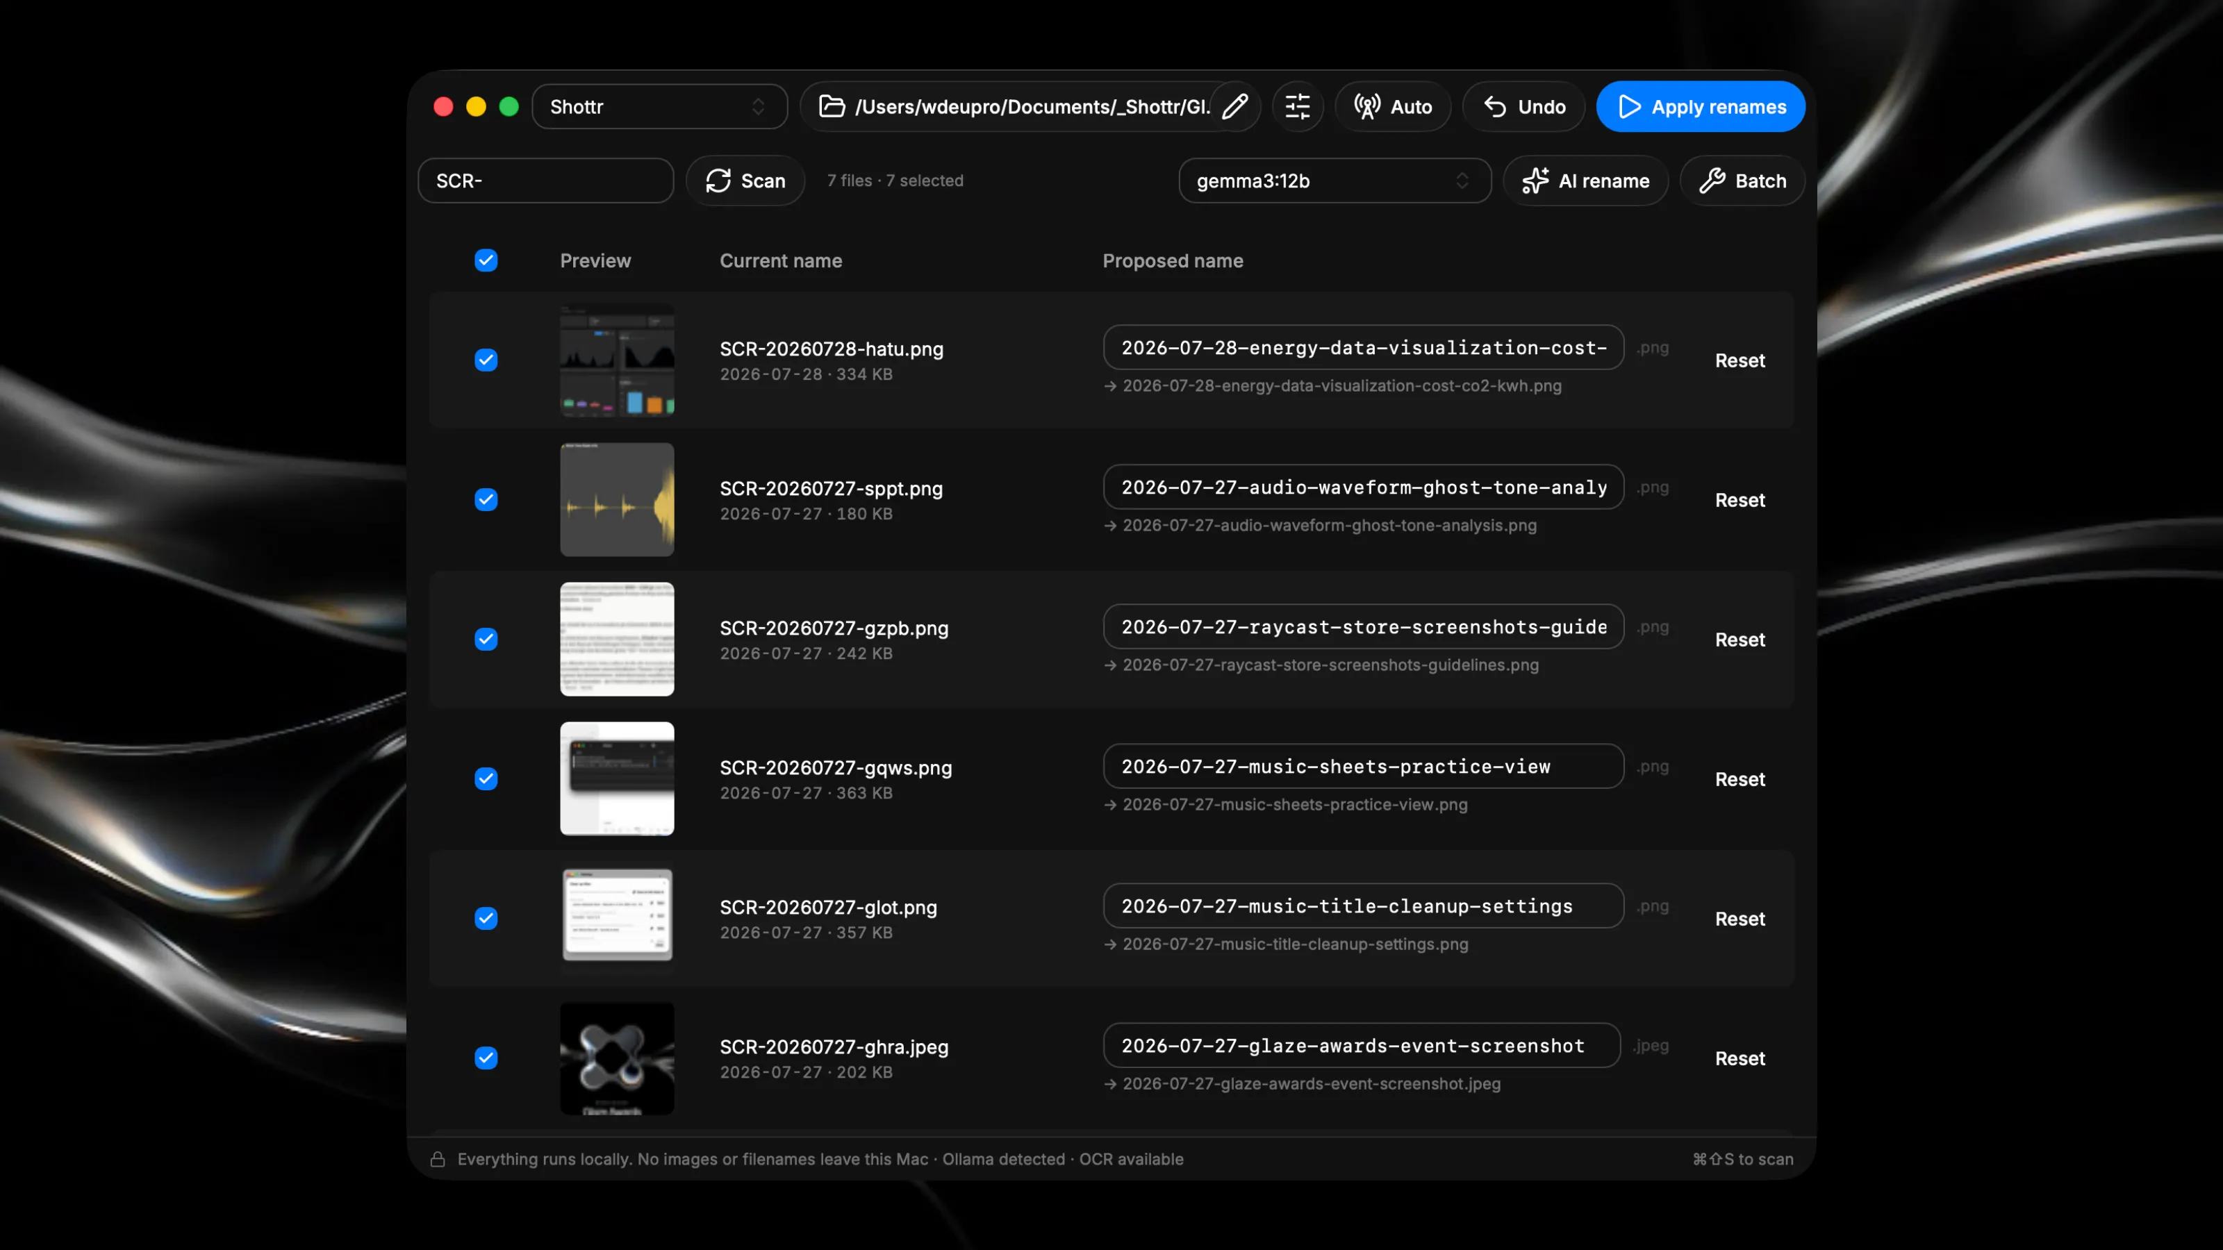Viewport: 2223px width, 1250px height.
Task: Toggle Auto watch mode
Action: [x=1392, y=107]
